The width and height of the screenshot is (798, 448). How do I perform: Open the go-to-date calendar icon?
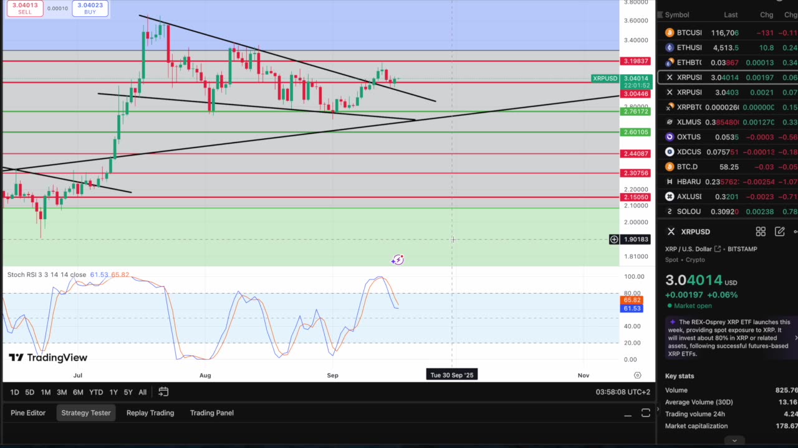coord(163,392)
